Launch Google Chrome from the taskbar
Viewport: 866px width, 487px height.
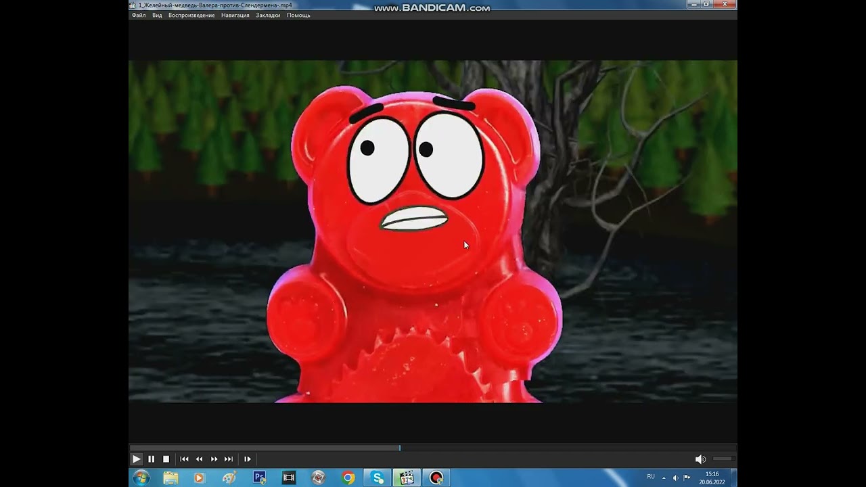pos(348,478)
